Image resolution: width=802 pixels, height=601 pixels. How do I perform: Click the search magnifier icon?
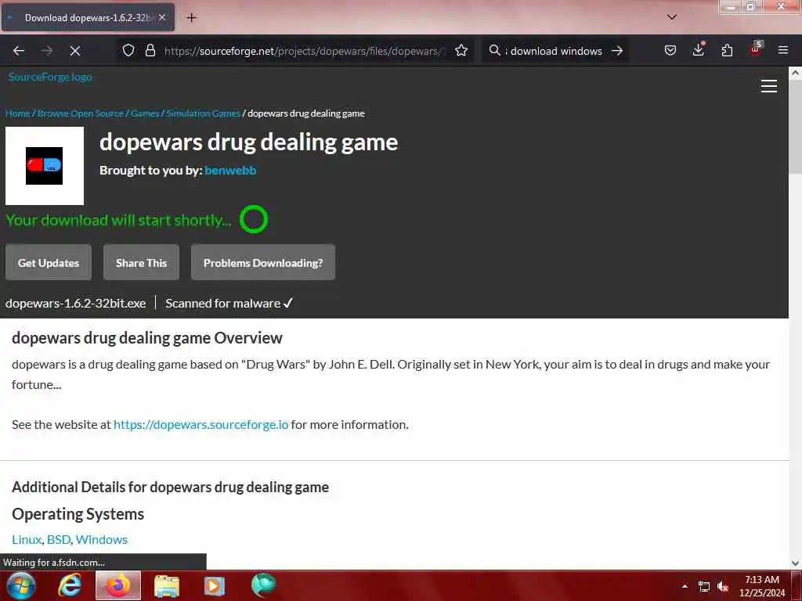495,51
